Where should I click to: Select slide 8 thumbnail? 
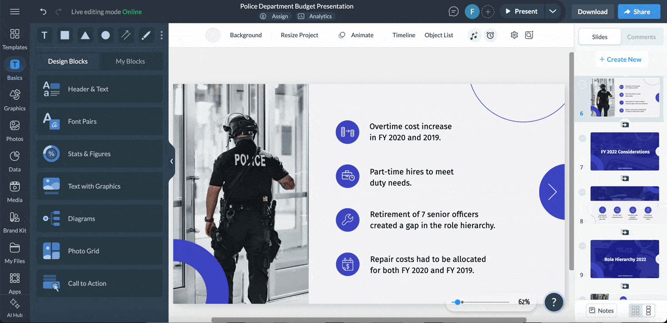tap(625, 205)
